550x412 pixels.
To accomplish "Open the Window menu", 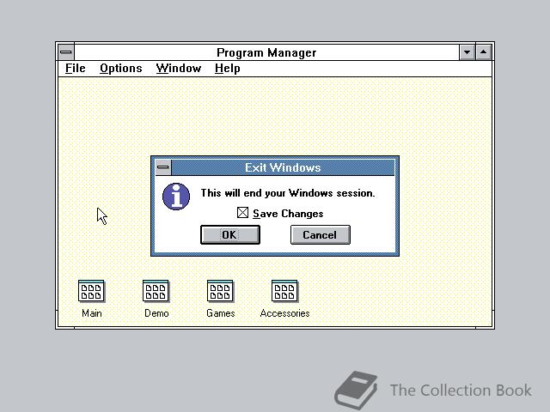I will (179, 69).
